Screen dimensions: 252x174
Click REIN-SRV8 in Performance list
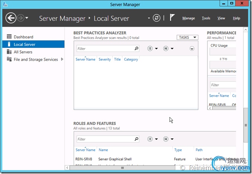pos(217,105)
